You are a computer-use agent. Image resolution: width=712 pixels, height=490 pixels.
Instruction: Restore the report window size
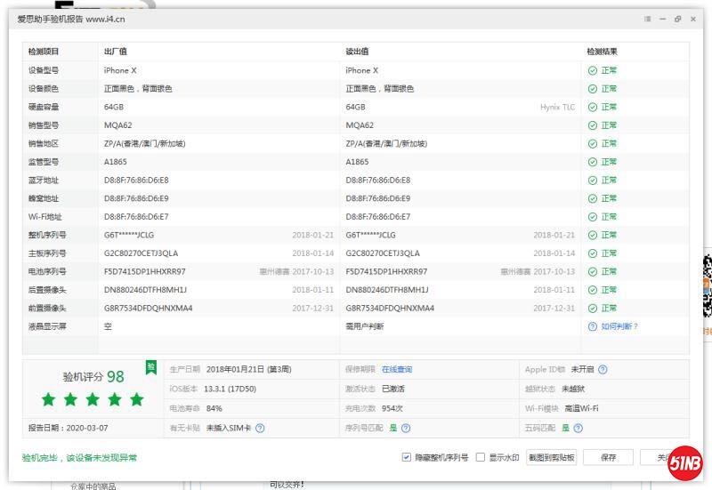pyautogui.click(x=677, y=19)
